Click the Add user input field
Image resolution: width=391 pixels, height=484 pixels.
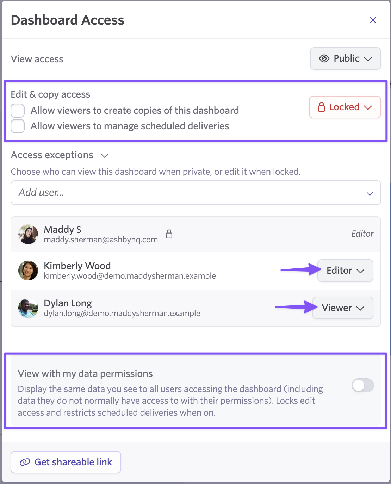(196, 193)
